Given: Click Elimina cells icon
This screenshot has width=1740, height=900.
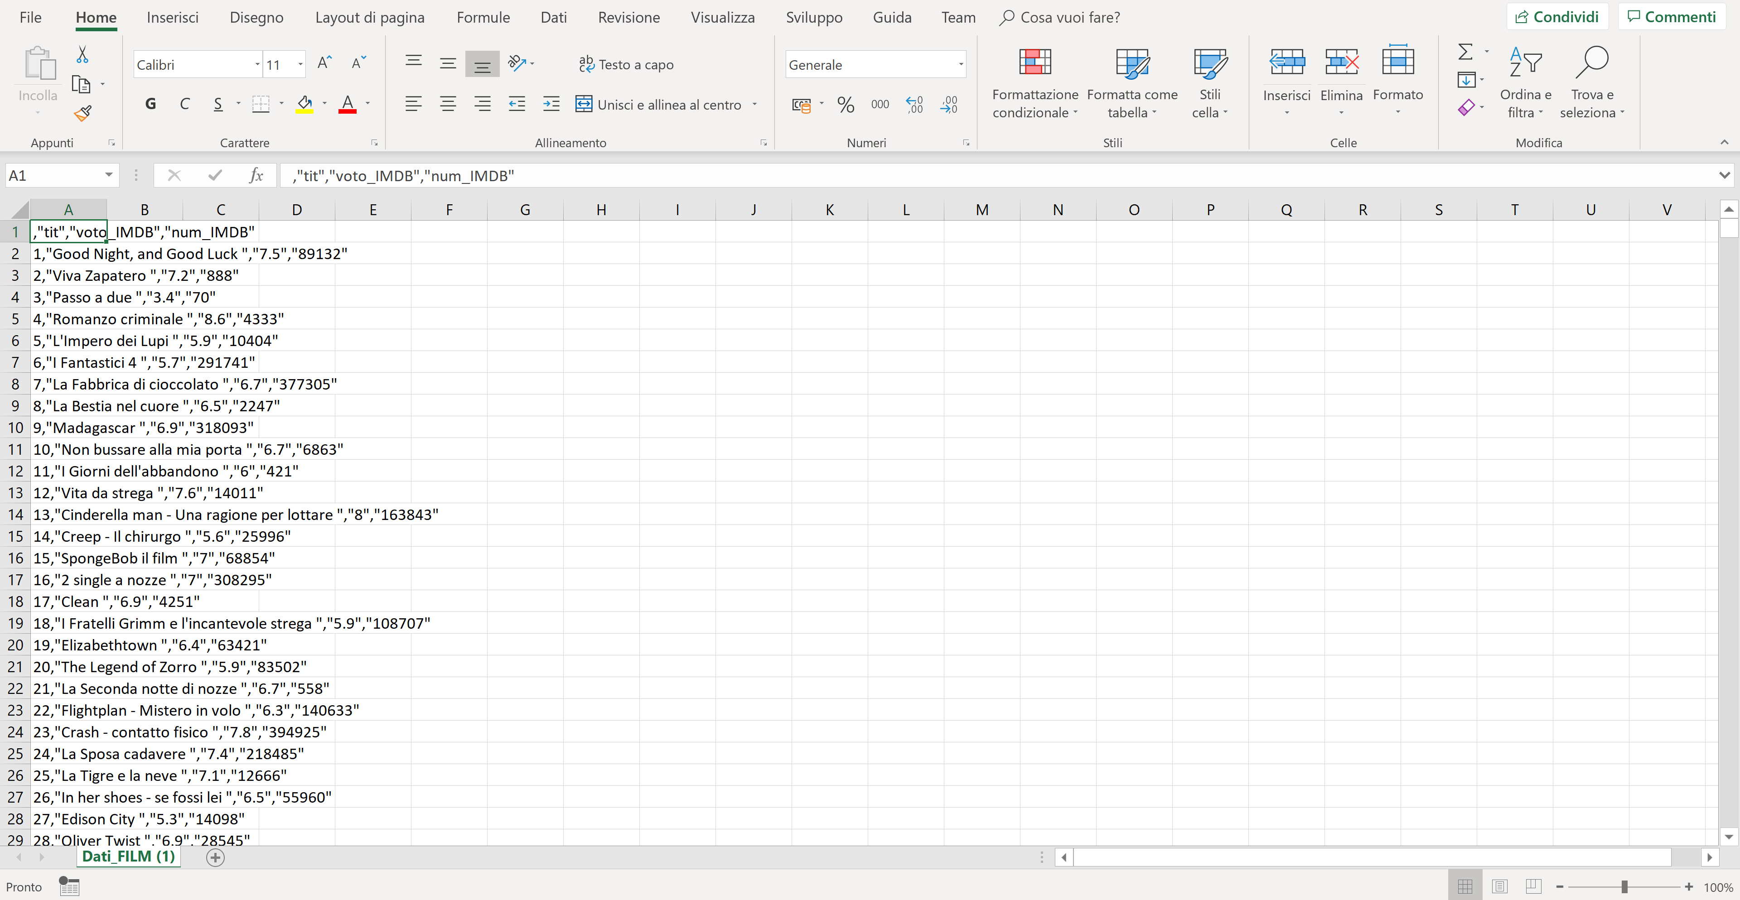Looking at the screenshot, I should point(1341,62).
